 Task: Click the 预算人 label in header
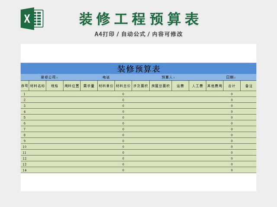[x=168, y=77]
